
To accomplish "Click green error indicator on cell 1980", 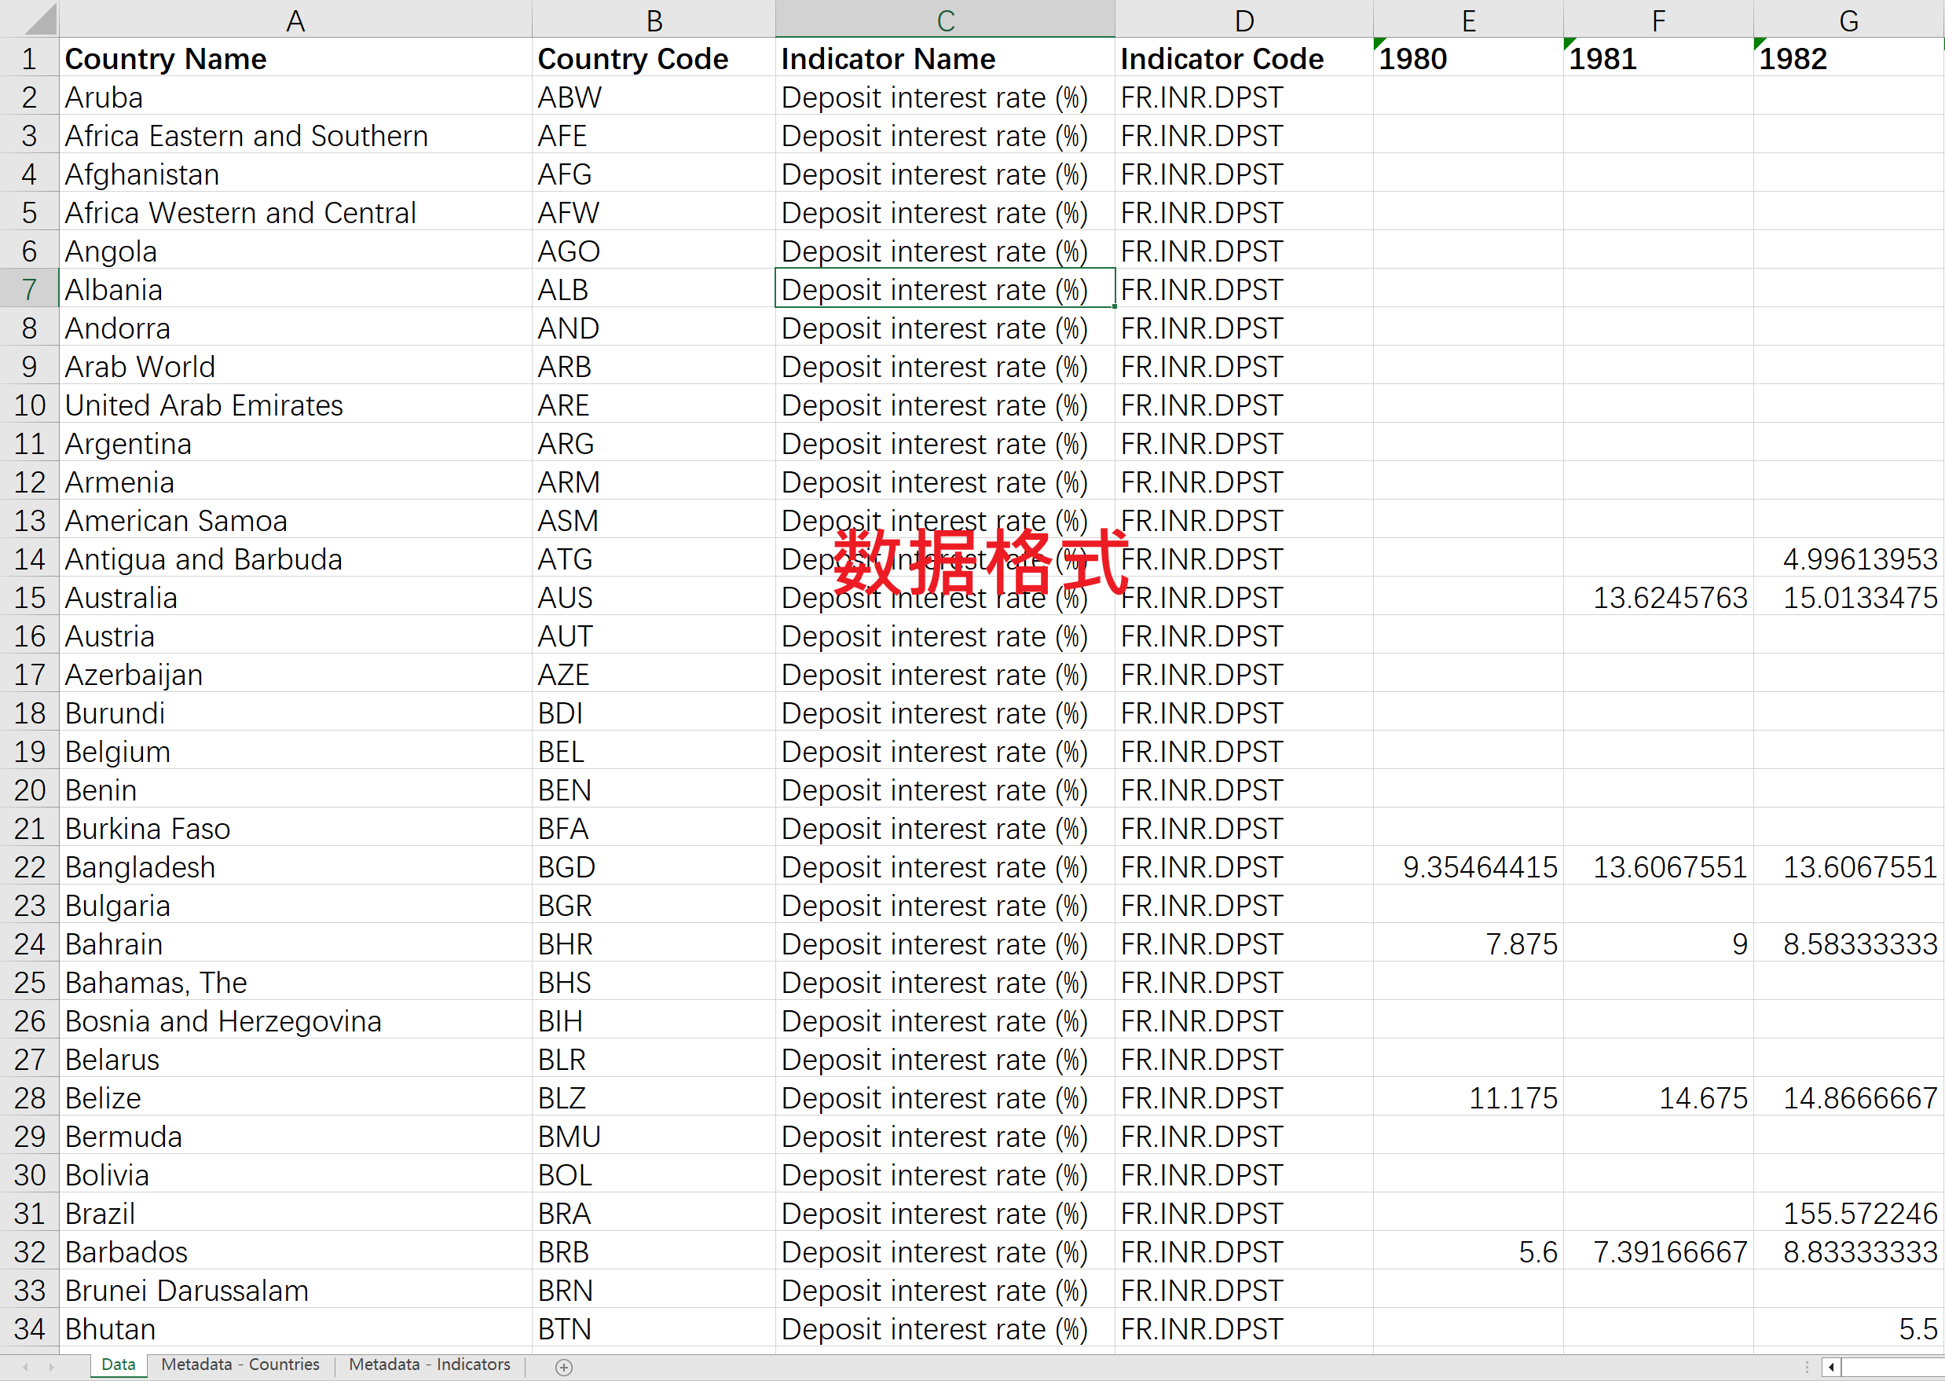I will (x=1379, y=43).
